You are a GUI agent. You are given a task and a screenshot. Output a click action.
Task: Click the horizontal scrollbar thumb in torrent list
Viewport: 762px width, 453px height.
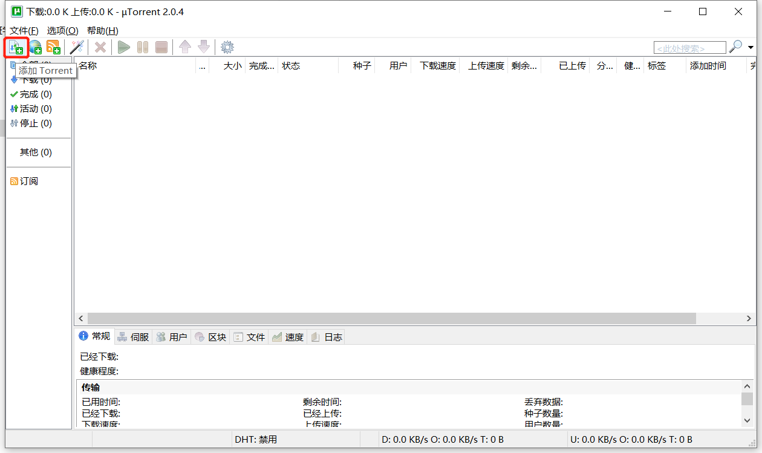pos(391,318)
